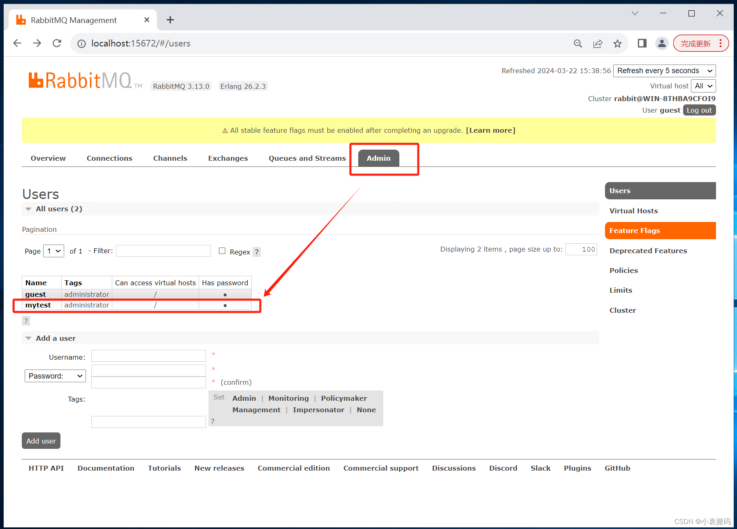The width and height of the screenshot is (737, 529).
Task: Focus the Tags input field
Action: click(148, 422)
